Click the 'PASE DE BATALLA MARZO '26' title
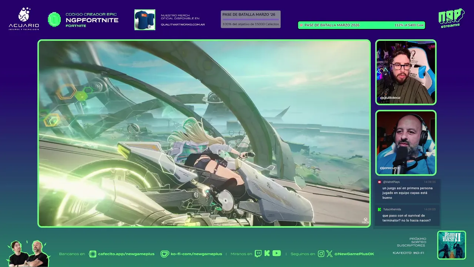This screenshot has height=267, width=474. click(x=248, y=14)
